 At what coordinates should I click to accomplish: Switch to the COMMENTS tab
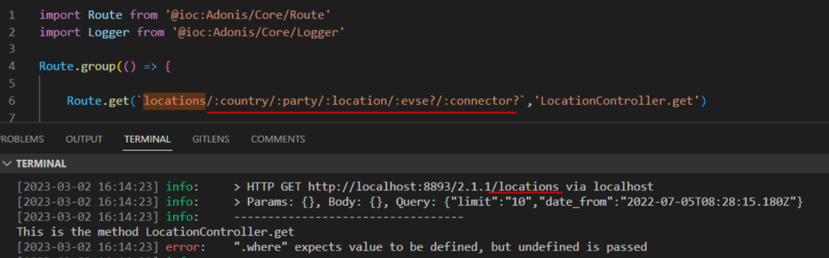(278, 139)
